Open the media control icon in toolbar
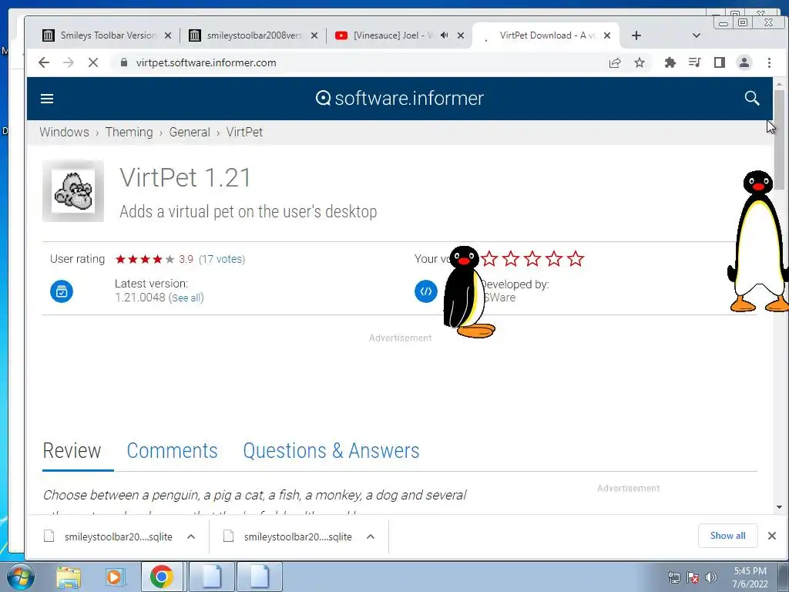Screen dimensions: 789x592 [x=694, y=62]
